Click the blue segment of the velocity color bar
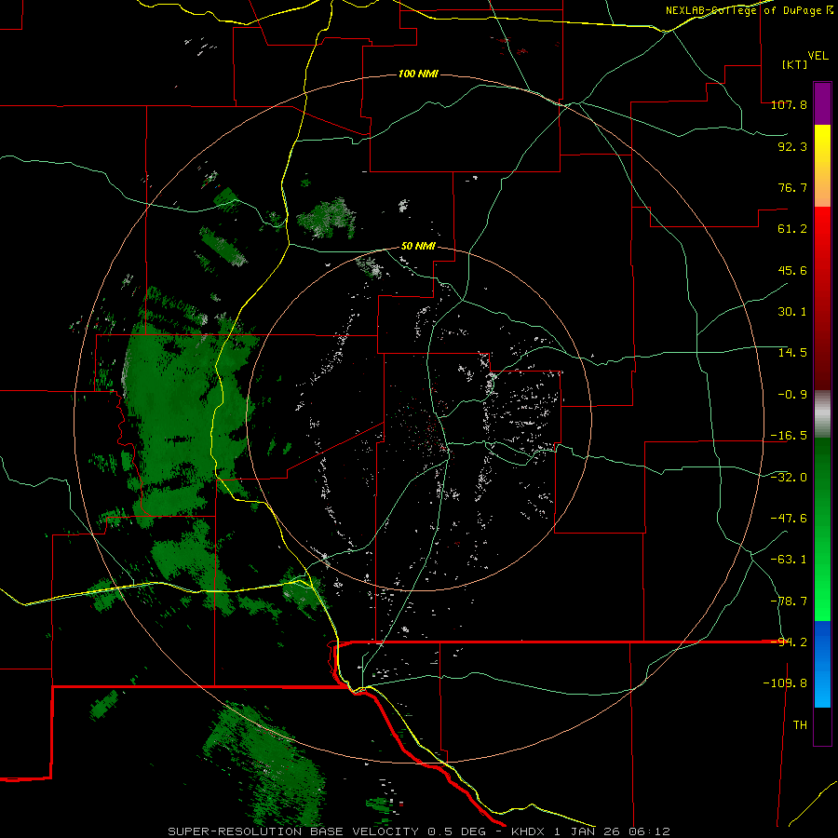838x838 pixels. [x=822, y=664]
